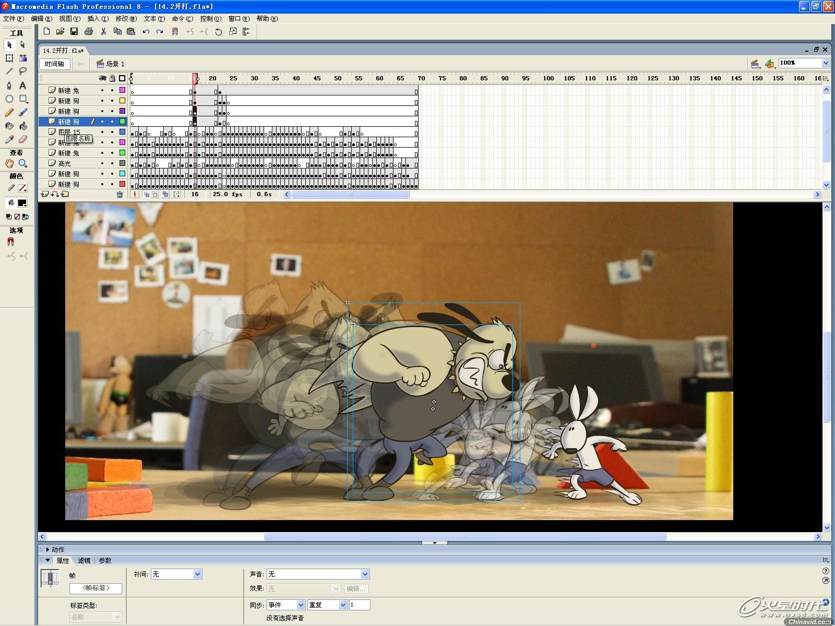Click the 时间轴 timeline button
Screen dimensions: 835x626
click(x=55, y=64)
